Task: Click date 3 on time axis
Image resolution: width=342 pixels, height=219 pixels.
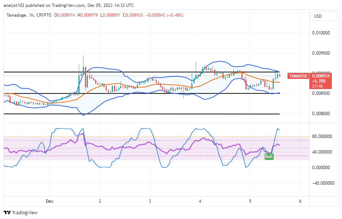Action: 150,201
